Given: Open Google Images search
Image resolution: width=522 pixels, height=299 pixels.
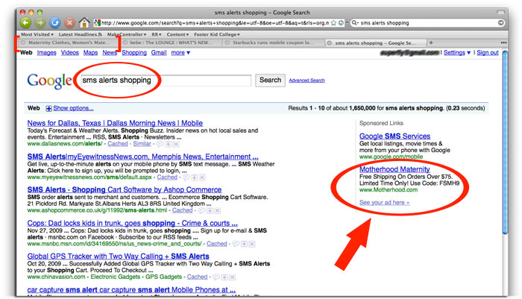Looking at the screenshot, I should [x=46, y=53].
